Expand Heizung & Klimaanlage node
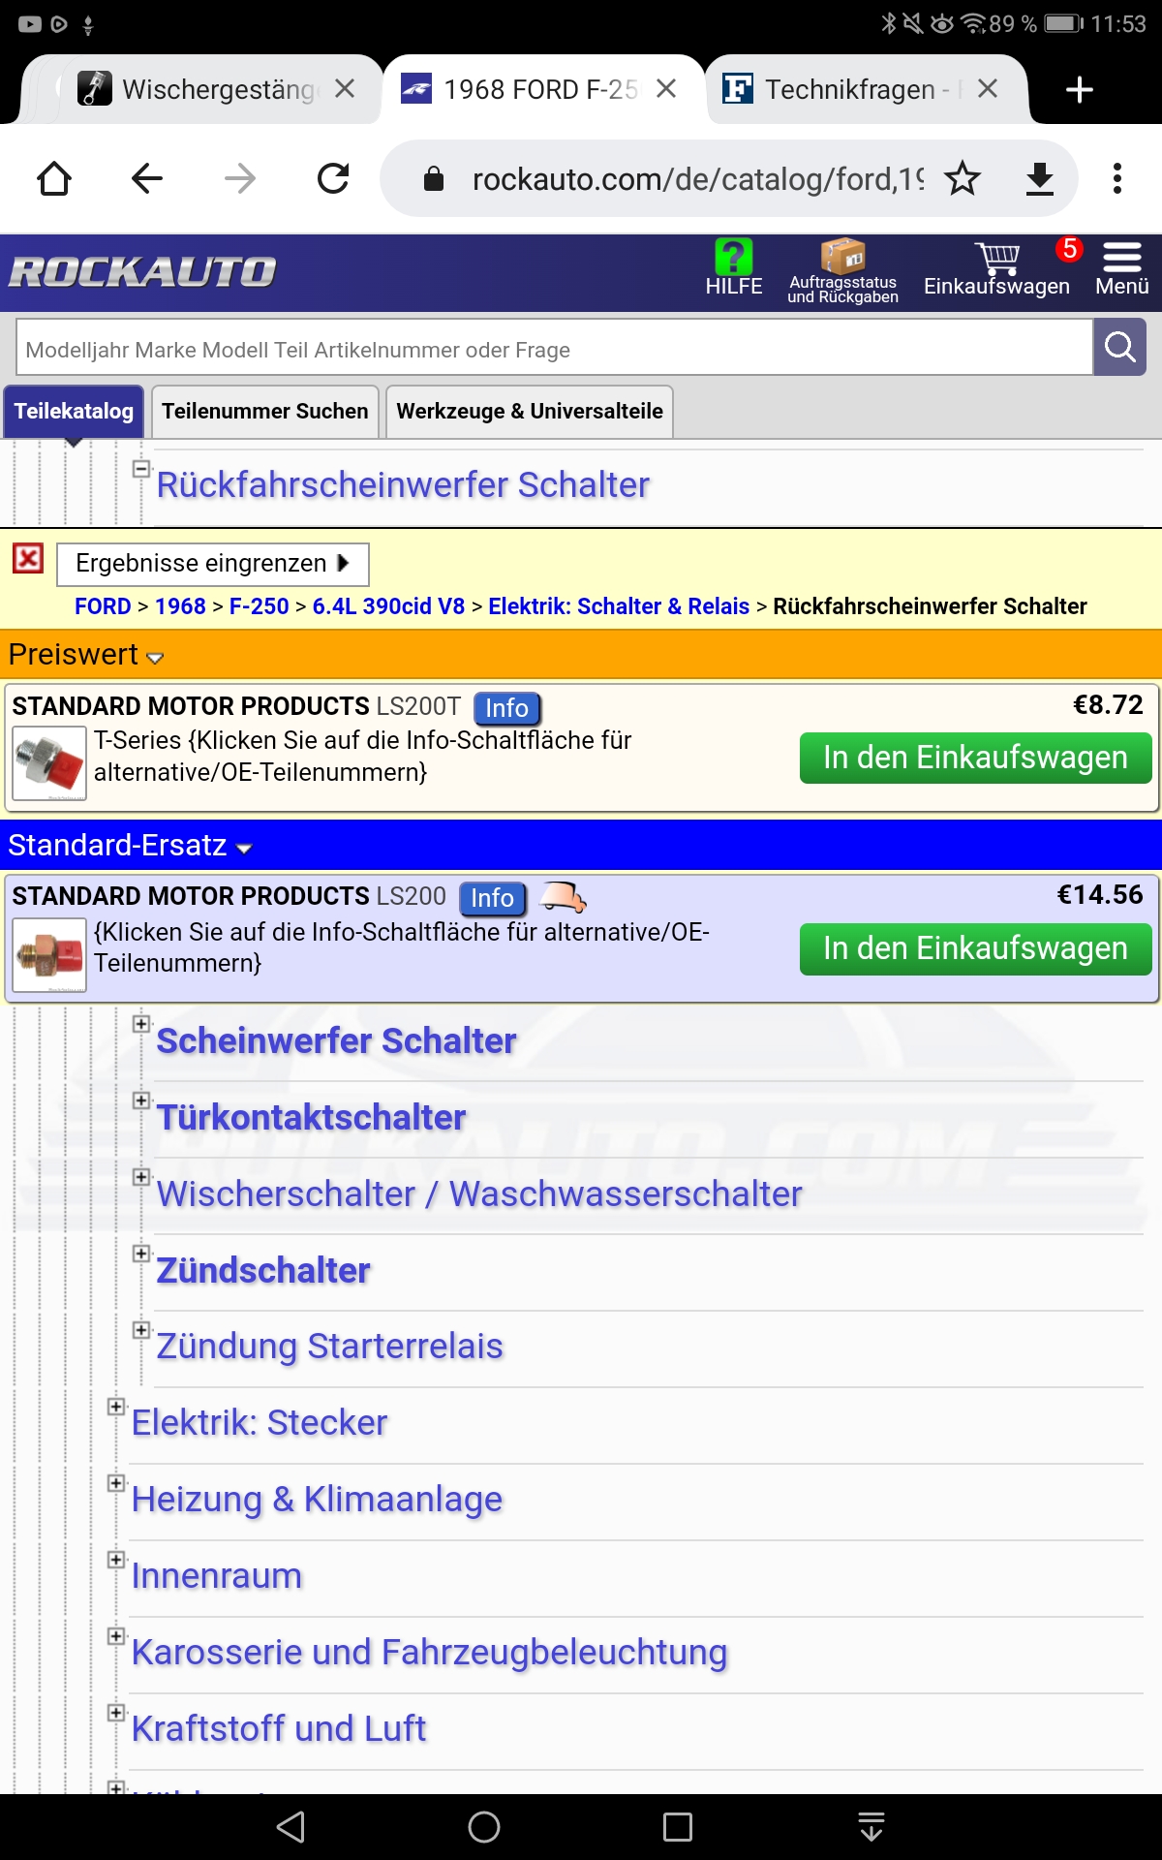The height and width of the screenshot is (1860, 1162). click(x=116, y=1483)
